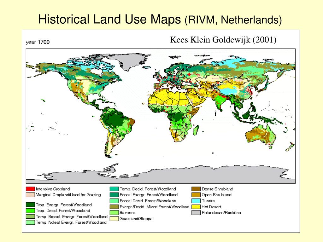Click the 'Savanna' legend label

(x=127, y=213)
